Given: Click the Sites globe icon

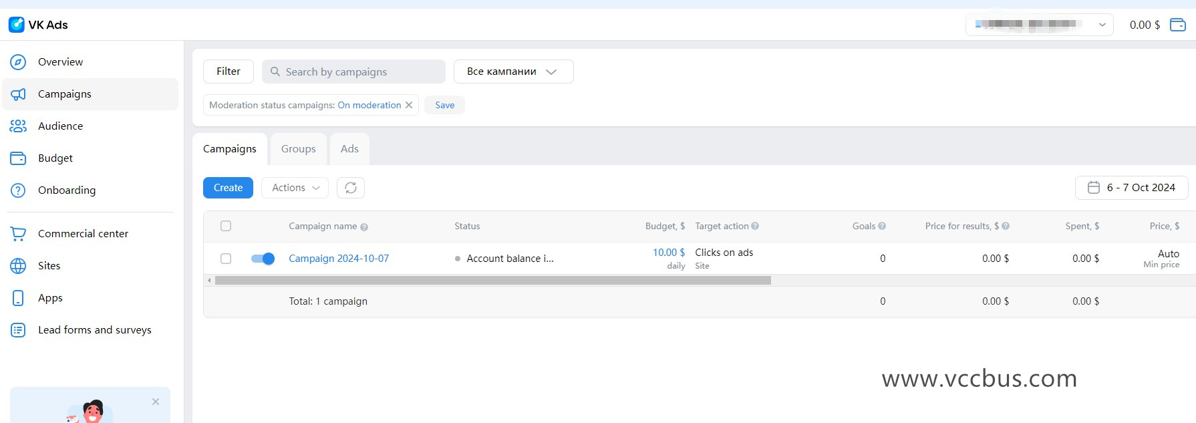Looking at the screenshot, I should [x=18, y=266].
